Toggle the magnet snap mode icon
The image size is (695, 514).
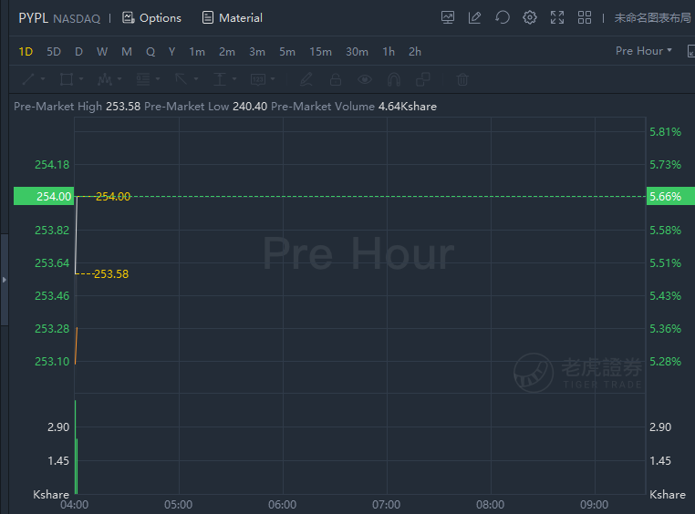pos(394,79)
